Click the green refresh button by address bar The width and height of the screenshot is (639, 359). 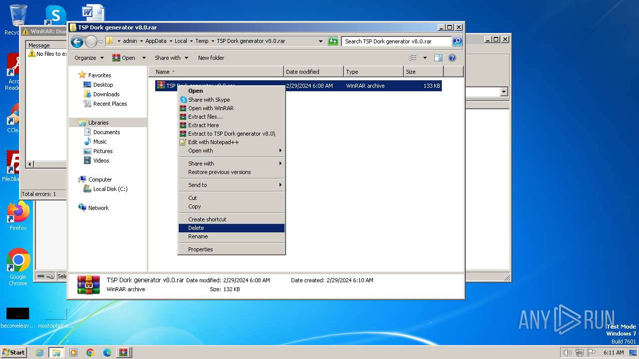[333, 41]
